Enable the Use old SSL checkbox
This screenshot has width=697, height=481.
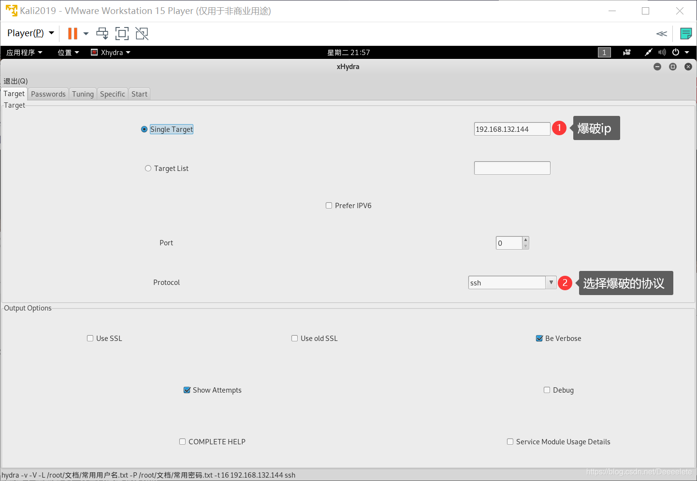pyautogui.click(x=294, y=339)
